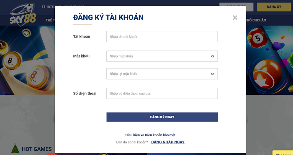Open the HOT GAMES section heading
Viewport: 293px width, 155px height.
(x=37, y=149)
